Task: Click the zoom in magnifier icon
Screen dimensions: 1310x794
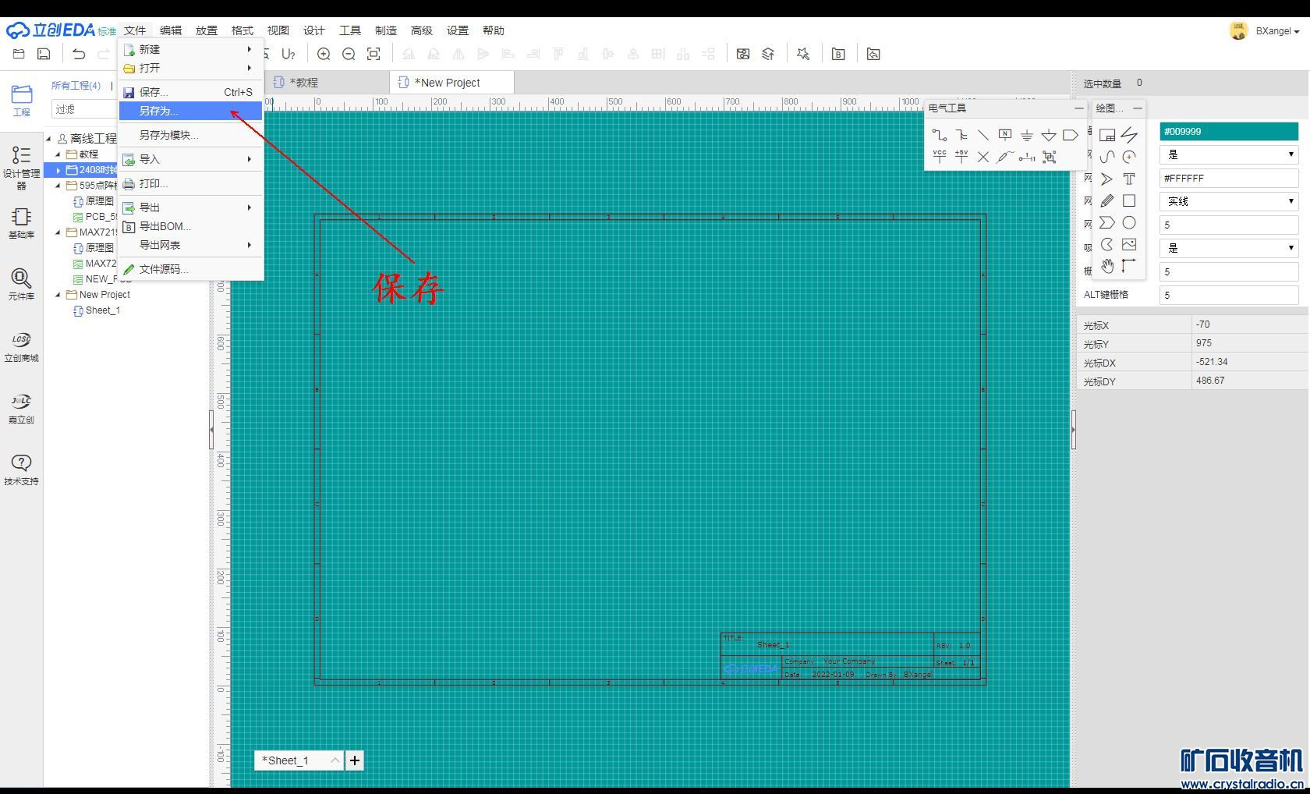Action: 324,54
